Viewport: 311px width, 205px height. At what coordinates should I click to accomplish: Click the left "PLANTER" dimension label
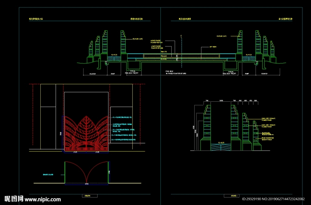point(92,74)
